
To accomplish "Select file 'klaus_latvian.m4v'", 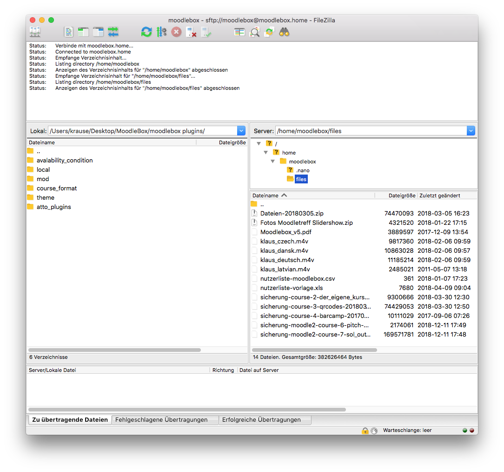I will [364, 270].
